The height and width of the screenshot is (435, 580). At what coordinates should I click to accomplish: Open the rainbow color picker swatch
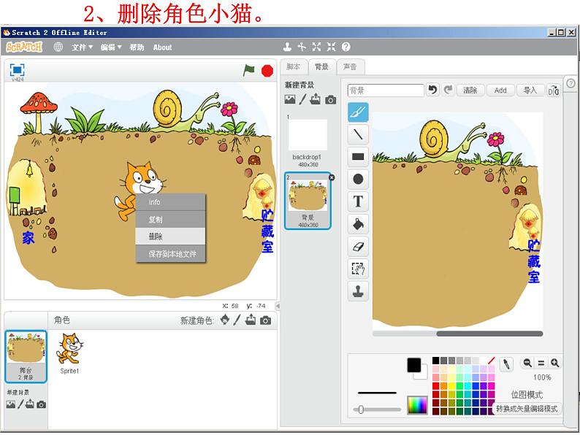(x=417, y=405)
